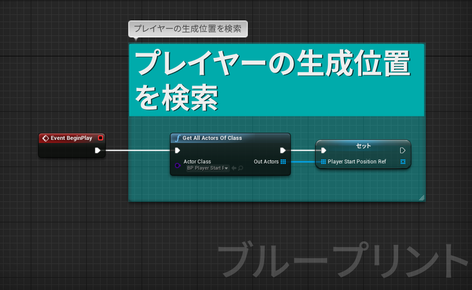
Task: Select the セット node title
Action: [363, 146]
